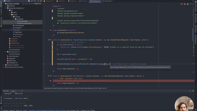Click the fold marker next to import block
The width and height of the screenshot is (197, 111).
coord(53,6)
